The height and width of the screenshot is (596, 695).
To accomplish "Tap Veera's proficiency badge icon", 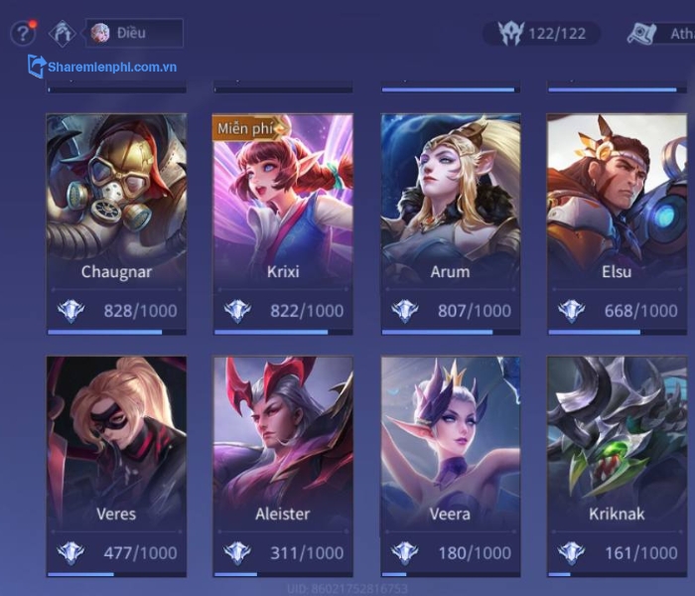I will click(x=405, y=552).
